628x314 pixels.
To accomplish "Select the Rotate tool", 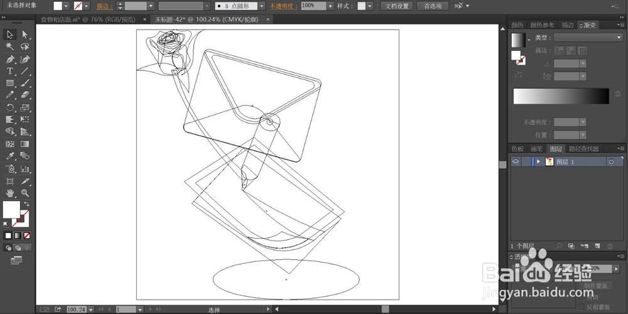I will [10, 108].
